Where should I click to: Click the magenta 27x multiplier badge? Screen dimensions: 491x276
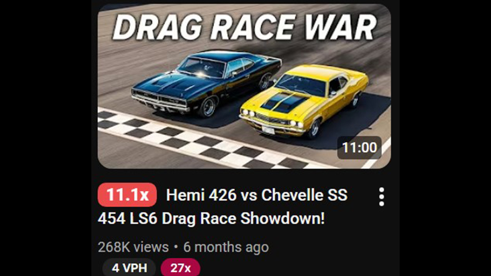(180, 268)
